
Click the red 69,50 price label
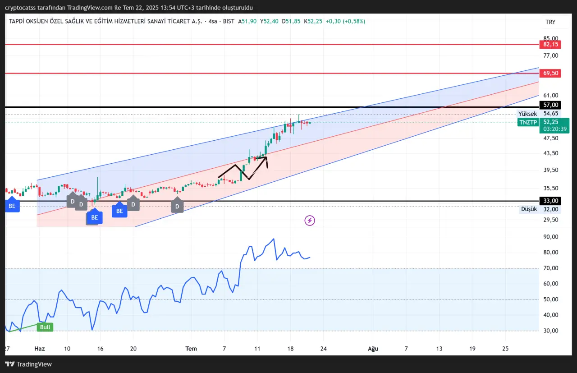[x=550, y=73]
